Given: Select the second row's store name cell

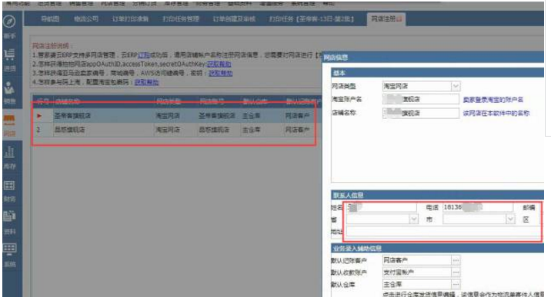Looking at the screenshot, I should (104, 130).
